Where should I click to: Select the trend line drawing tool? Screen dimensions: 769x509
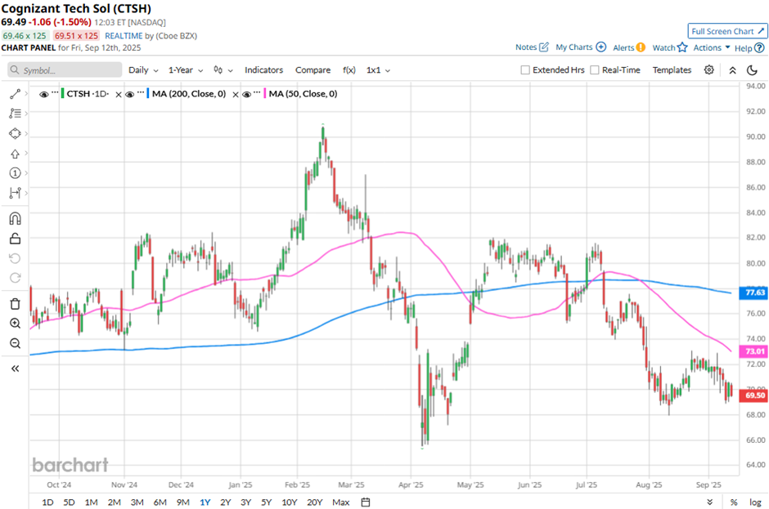tap(16, 94)
